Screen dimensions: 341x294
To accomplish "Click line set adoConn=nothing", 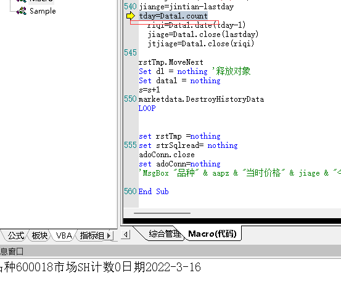I will point(179,164).
